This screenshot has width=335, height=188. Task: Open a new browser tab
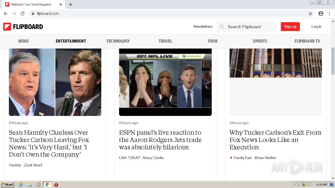pos(71,4)
